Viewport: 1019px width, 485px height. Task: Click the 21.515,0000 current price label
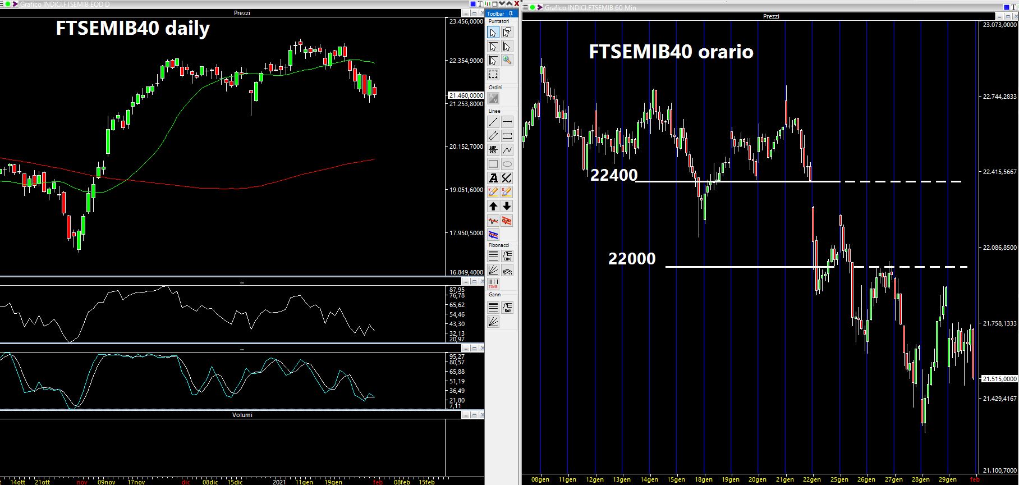pyautogui.click(x=999, y=379)
